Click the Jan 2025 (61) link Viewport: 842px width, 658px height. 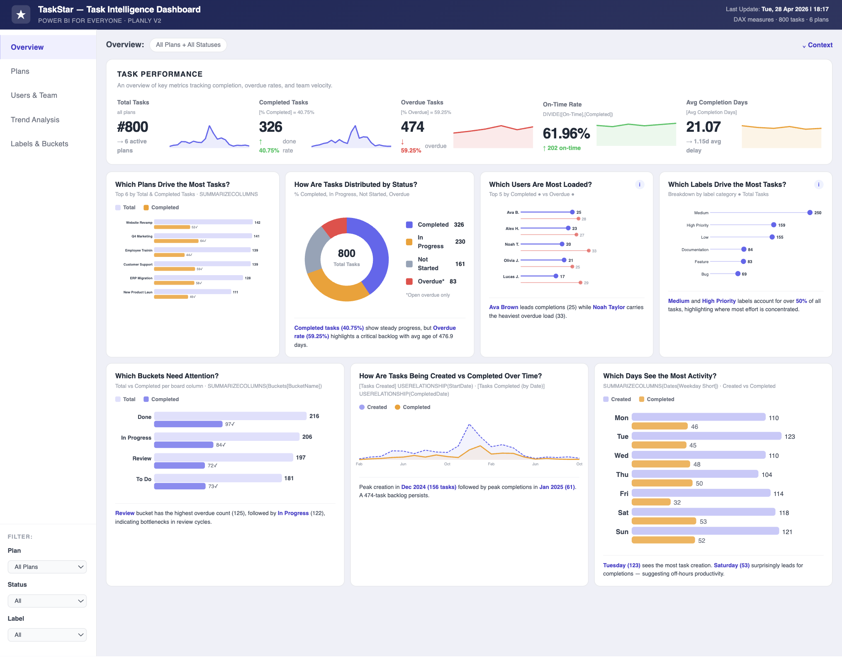557,487
